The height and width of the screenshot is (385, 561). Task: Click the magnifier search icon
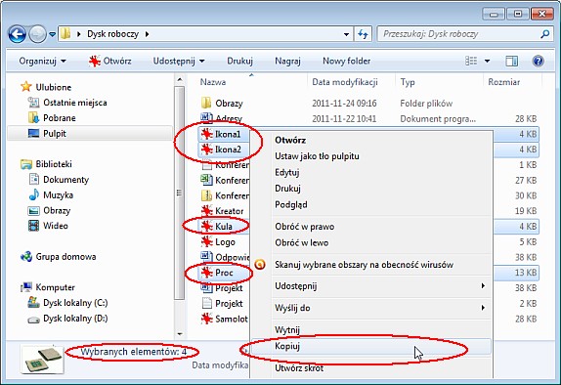click(x=545, y=34)
